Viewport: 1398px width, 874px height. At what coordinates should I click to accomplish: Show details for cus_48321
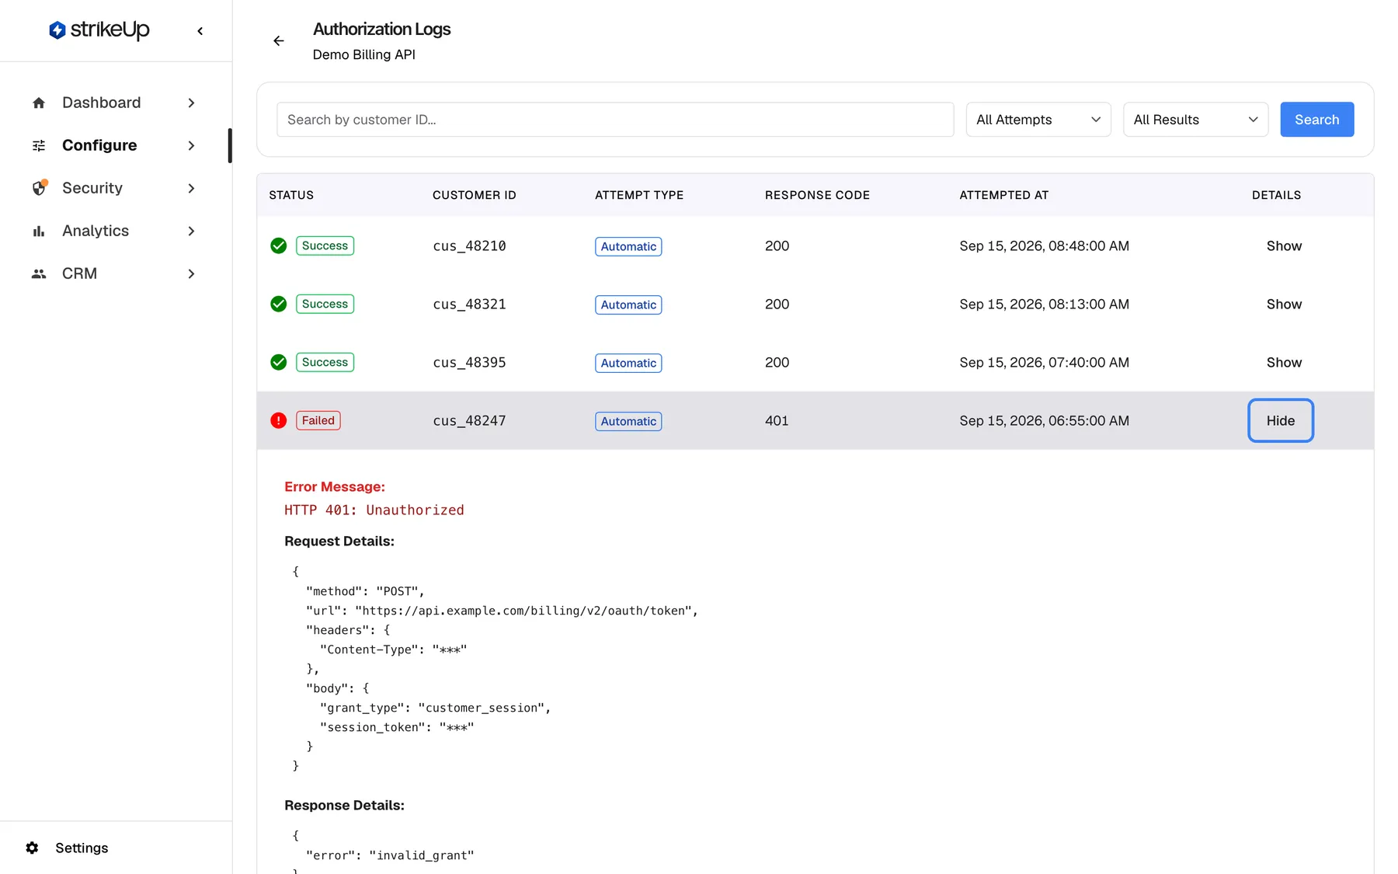tap(1284, 304)
